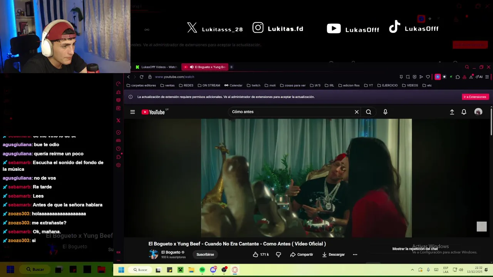Viewport: 493px width, 277px height.
Task: Show the chat replay panel
Action: [415, 249]
